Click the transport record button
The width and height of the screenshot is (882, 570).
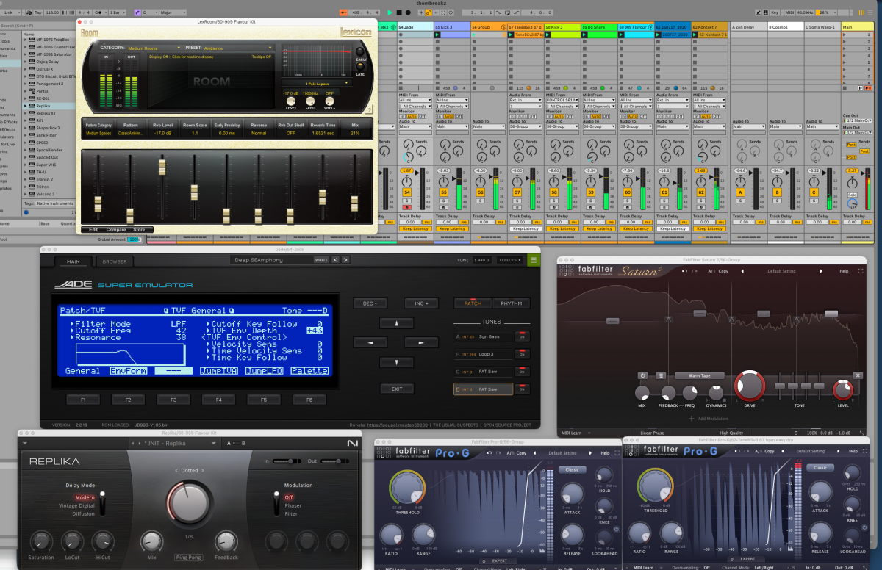409,12
